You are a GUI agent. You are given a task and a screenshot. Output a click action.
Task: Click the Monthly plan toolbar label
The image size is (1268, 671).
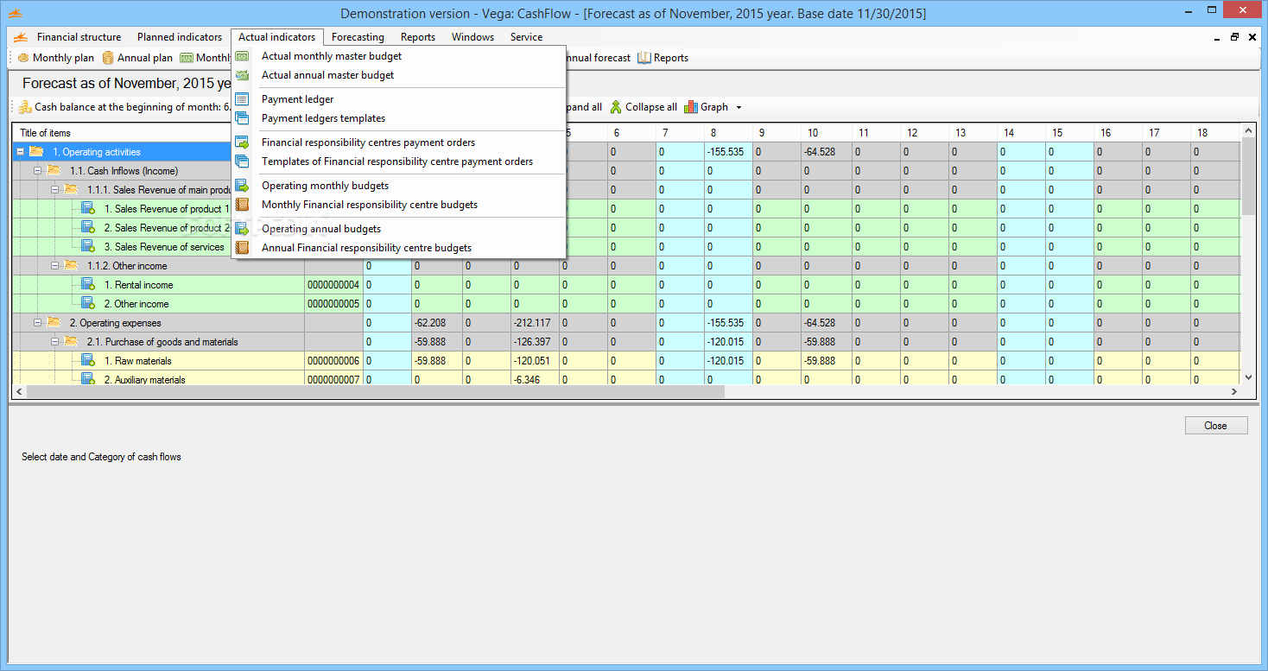(63, 58)
